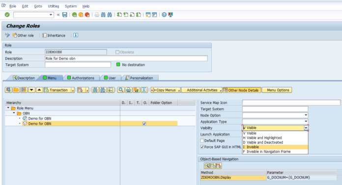Click the green Enter checkmark icon
This screenshot has width=342, height=185.
pyautogui.click(x=7, y=15)
